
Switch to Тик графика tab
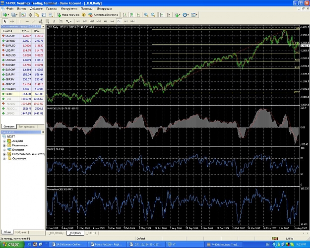(27, 126)
